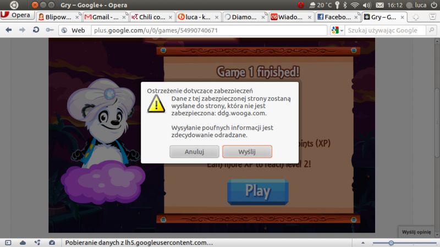440x247 pixels.
Task: Switch to the luca - k... tab
Action: pos(199,17)
